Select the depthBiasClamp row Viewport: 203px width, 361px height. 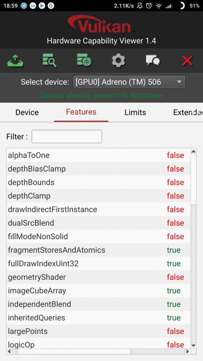99,169
